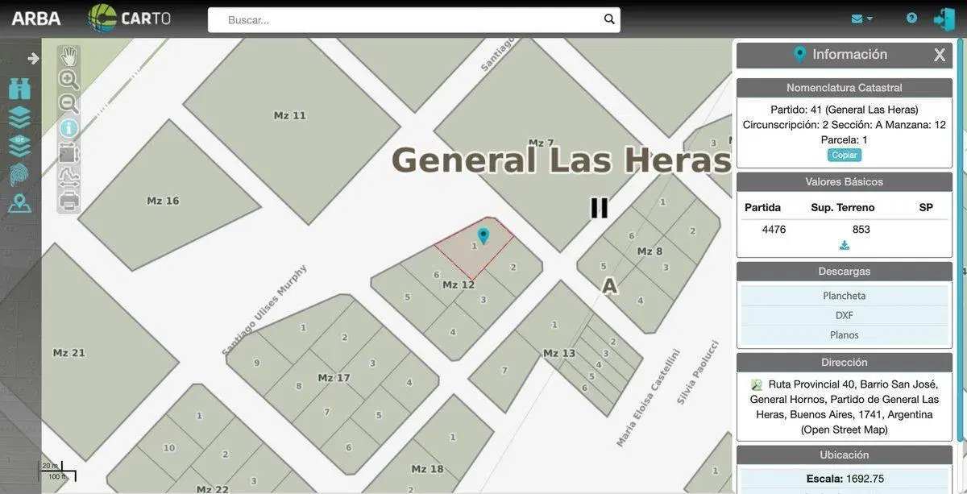
Task: Click the ARBA logo
Action: pos(36,18)
